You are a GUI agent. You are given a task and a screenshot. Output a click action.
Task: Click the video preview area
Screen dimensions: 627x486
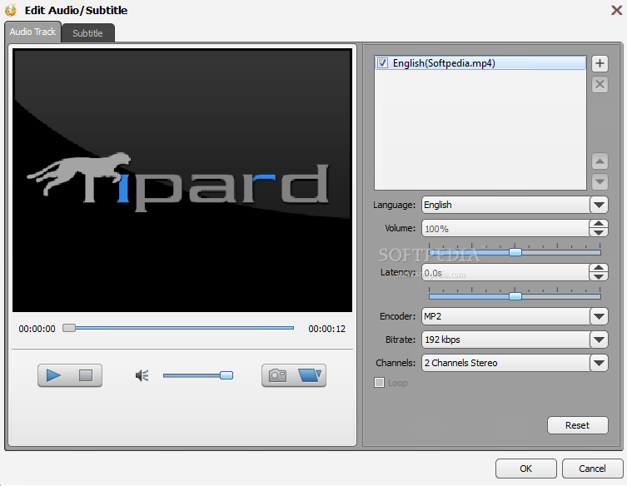click(x=182, y=181)
